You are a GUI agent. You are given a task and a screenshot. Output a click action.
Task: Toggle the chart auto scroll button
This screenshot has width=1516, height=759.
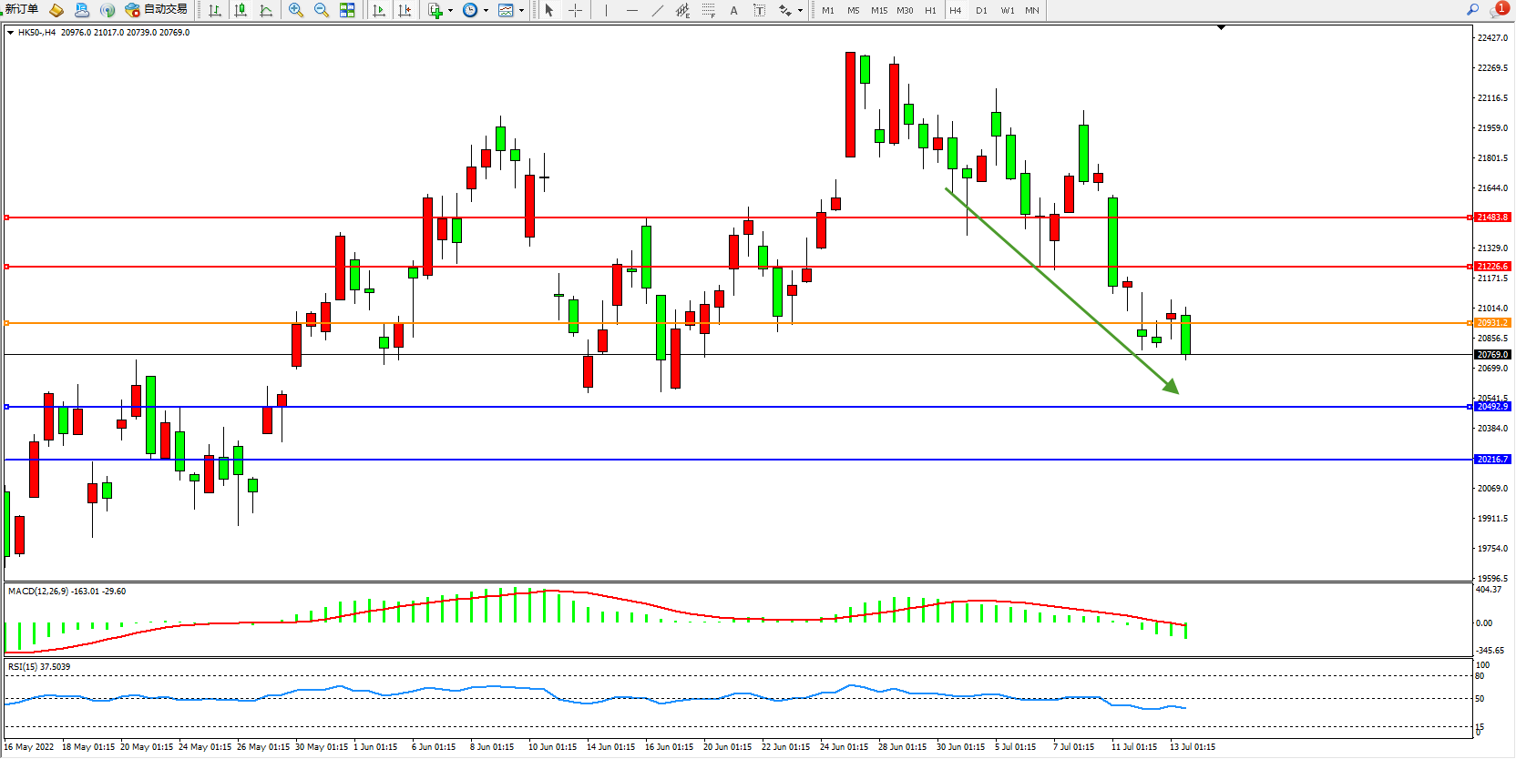(379, 10)
